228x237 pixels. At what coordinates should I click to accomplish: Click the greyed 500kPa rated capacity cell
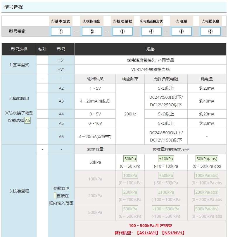tap(95, 212)
